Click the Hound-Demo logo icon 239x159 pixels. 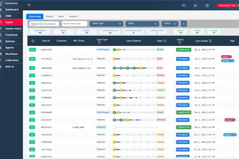[x=1, y=3]
